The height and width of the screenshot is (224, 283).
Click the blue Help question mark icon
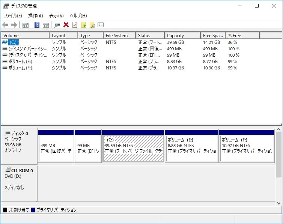click(37, 25)
